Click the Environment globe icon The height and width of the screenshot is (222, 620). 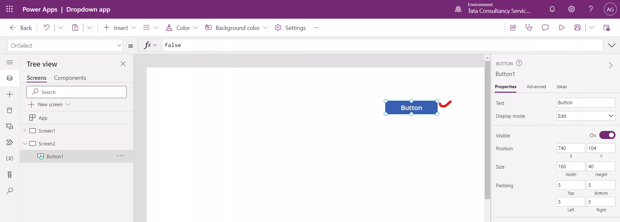458,9
